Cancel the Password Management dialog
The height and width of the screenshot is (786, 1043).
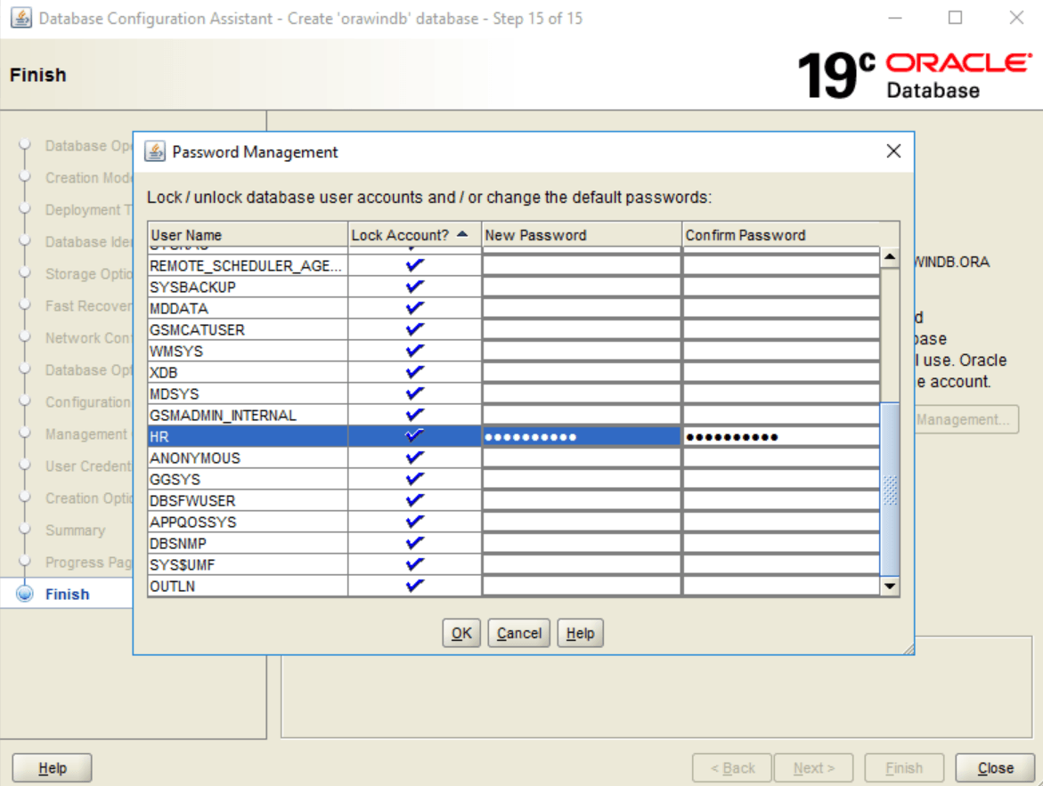(518, 633)
